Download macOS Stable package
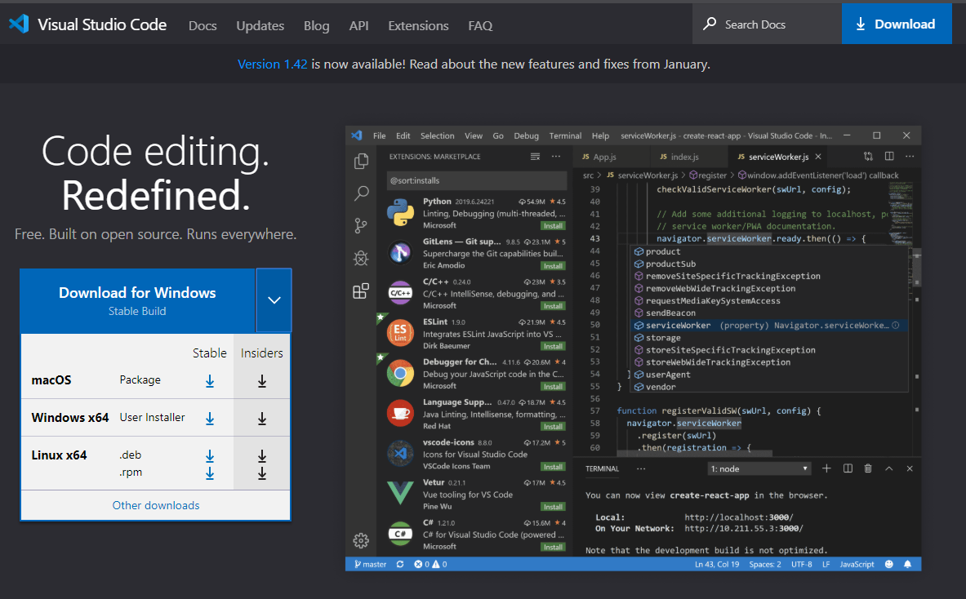The width and height of the screenshot is (966, 599). click(210, 381)
